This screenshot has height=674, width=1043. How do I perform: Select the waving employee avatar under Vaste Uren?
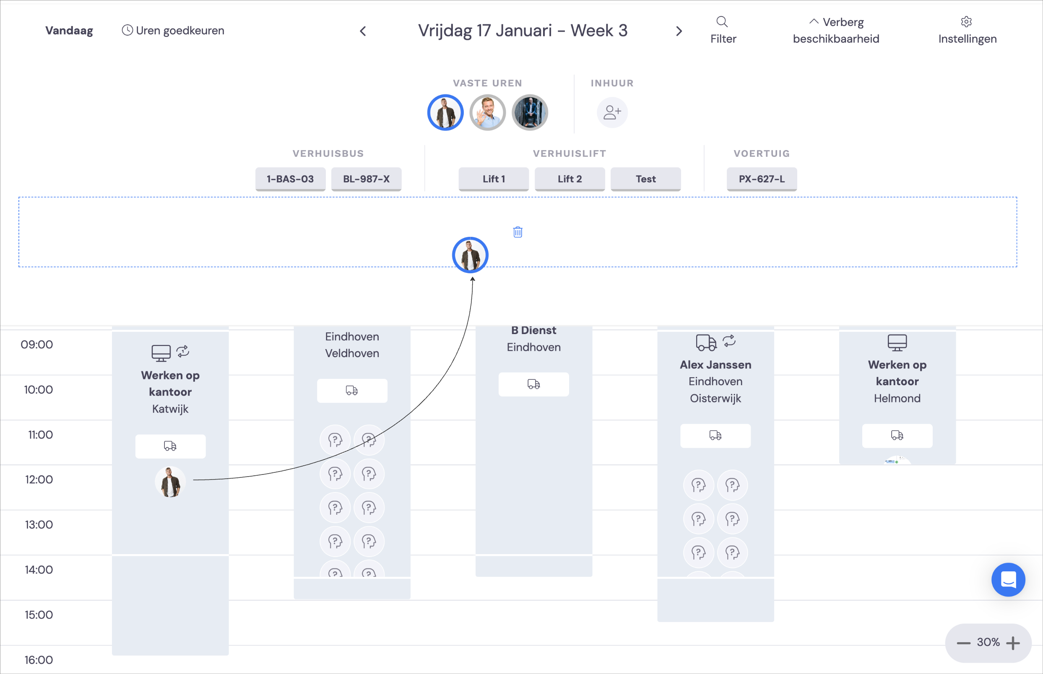[487, 112]
